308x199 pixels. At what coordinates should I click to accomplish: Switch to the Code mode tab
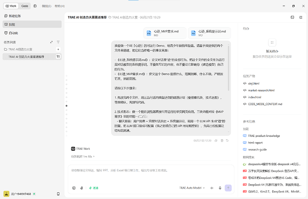click(x=25, y=6)
